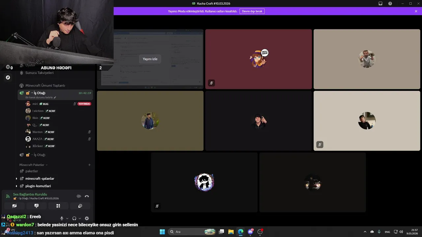422x237 pixels.
Task: Open the 'ENG' language switcher
Action: click(387, 232)
